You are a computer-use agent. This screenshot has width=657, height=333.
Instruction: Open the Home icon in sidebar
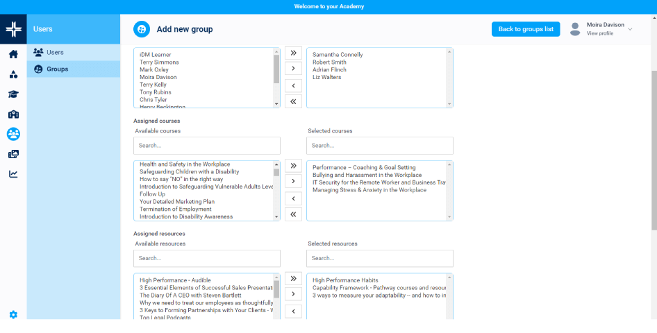click(x=13, y=55)
